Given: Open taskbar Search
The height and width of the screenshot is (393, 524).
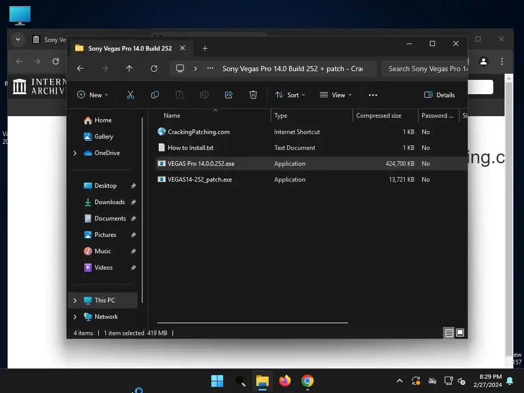Looking at the screenshot, I should click(x=240, y=381).
